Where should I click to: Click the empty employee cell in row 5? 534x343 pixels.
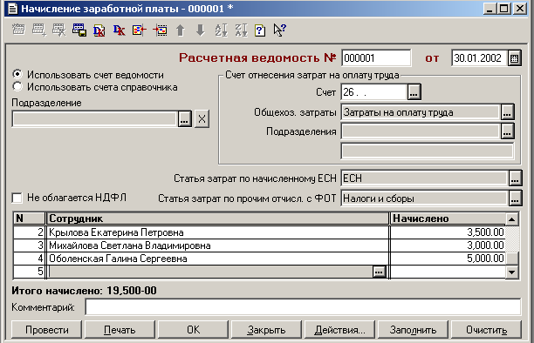click(x=210, y=272)
